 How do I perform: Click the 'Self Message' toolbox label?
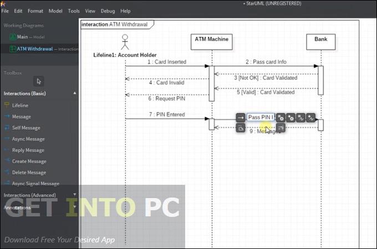click(x=26, y=128)
